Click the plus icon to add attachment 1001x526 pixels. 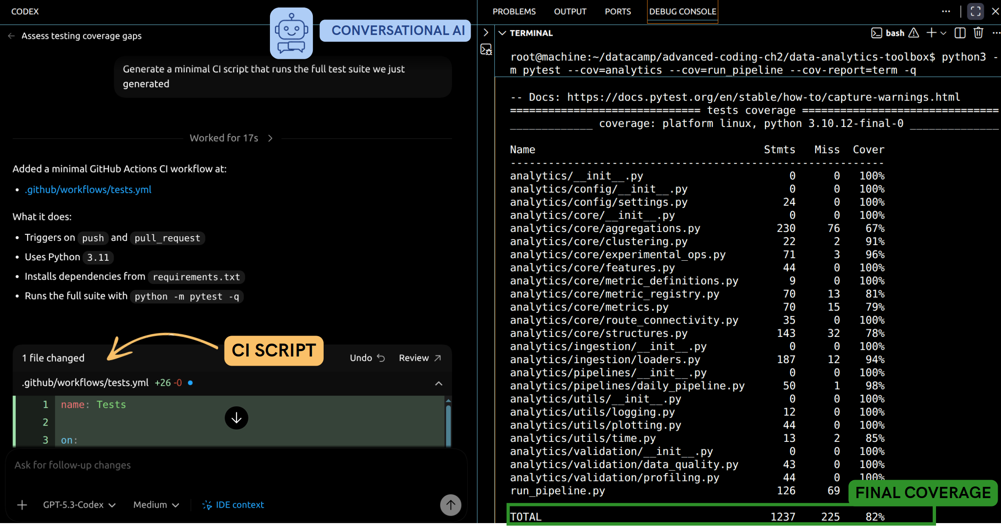22,505
